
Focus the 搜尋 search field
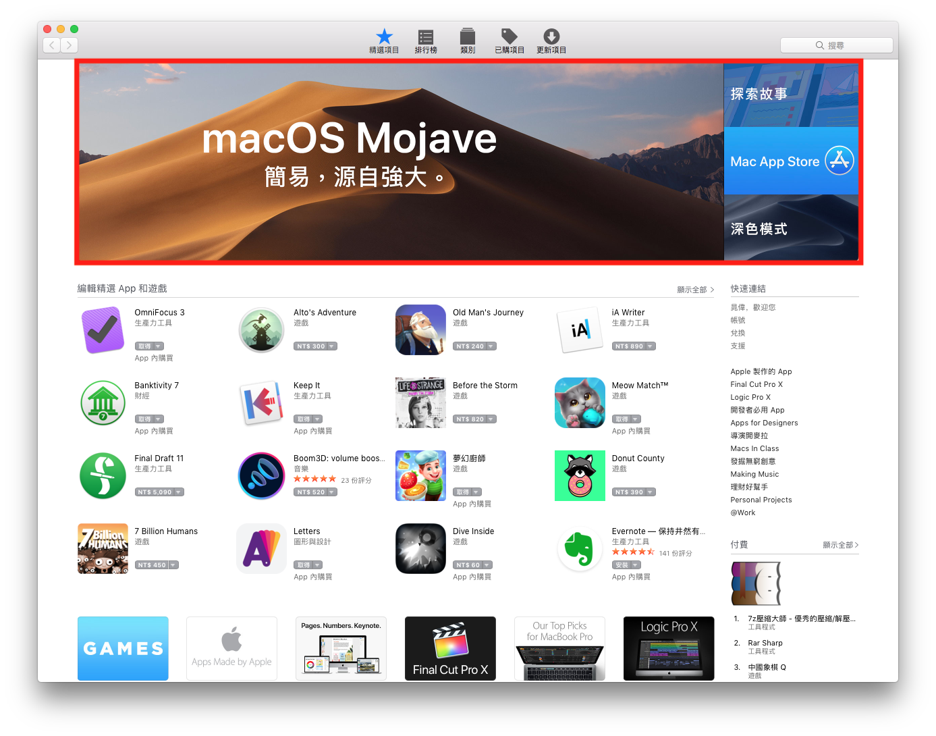(x=836, y=45)
